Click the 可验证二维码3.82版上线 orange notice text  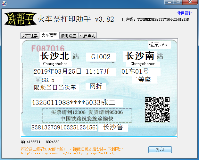click(x=73, y=149)
